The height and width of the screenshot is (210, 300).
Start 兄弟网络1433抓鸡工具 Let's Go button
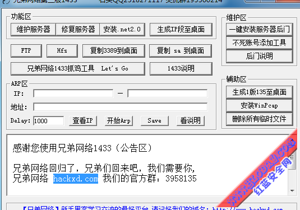(x=78, y=68)
